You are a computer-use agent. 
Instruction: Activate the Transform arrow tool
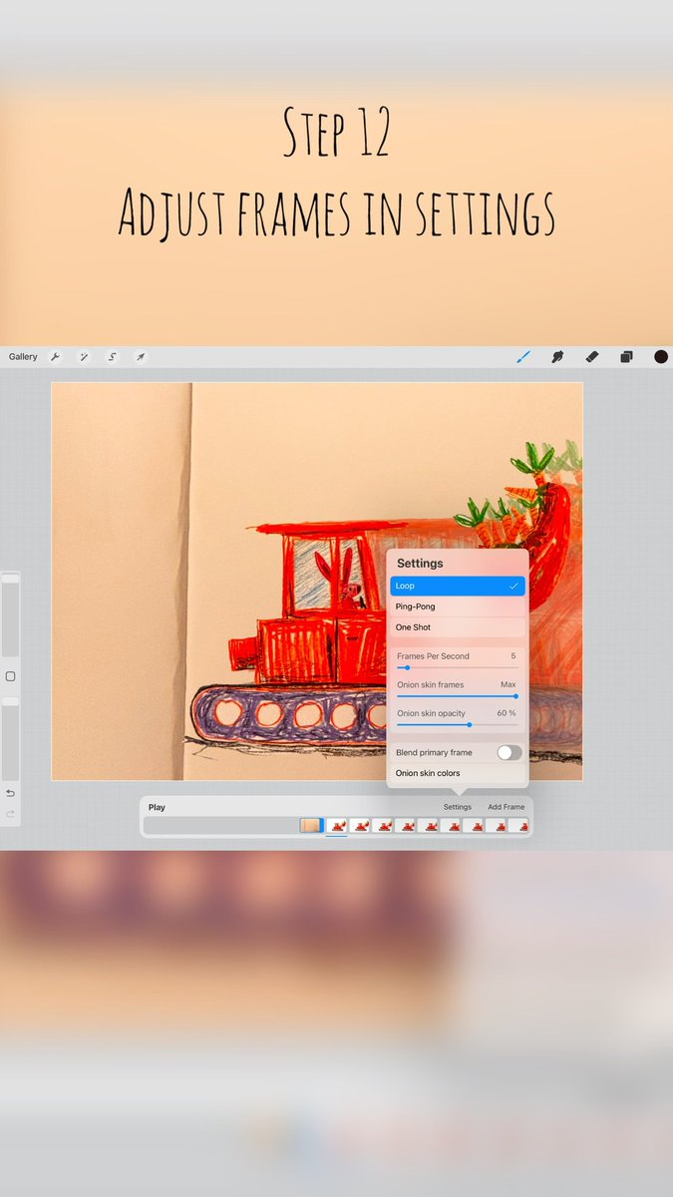(x=141, y=357)
